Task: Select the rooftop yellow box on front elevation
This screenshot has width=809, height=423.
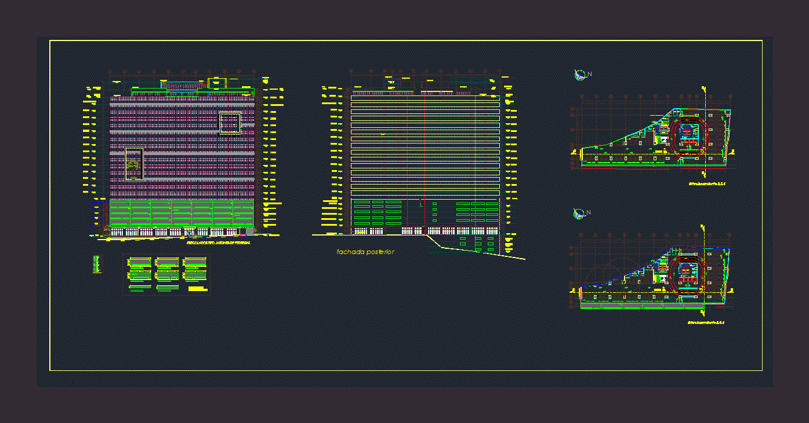Action: [217, 83]
